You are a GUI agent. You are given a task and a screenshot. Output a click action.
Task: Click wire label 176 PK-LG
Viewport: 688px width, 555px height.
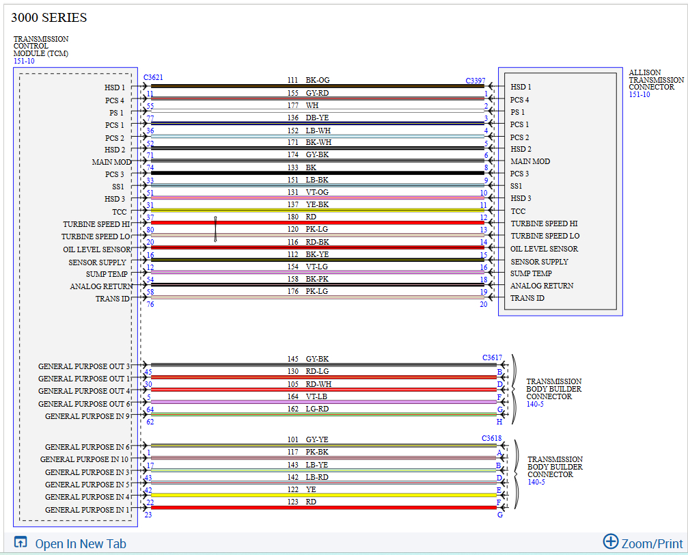coord(307,291)
